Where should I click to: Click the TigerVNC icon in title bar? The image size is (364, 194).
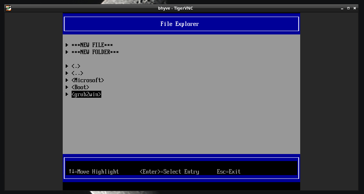click(8, 8)
